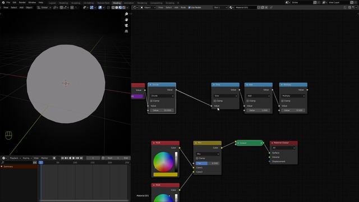Open the Render menu
The height and width of the screenshot is (202, 359).
[x=22, y=2]
